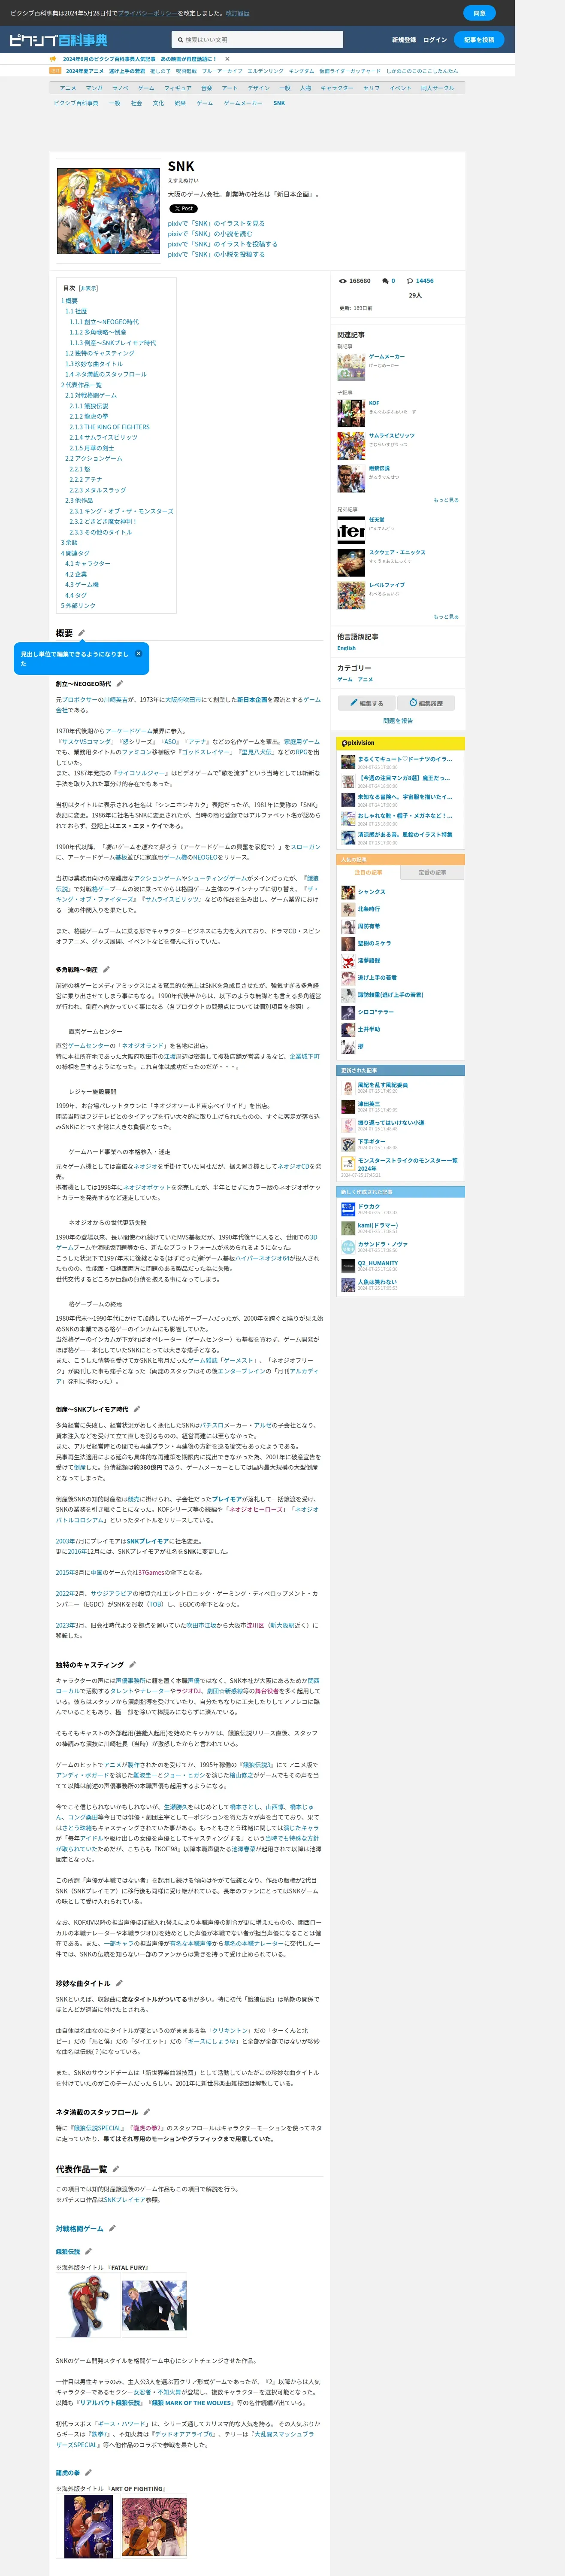
Task: Click the 記事を投稿 button
Action: pyautogui.click(x=479, y=40)
